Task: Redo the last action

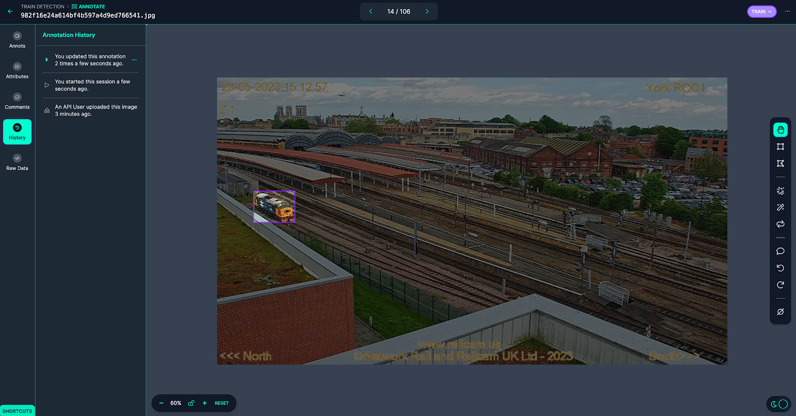Action: tap(780, 285)
